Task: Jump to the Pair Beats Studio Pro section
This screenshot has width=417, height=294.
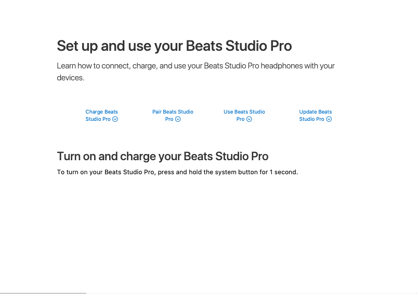Action: coord(173,112)
